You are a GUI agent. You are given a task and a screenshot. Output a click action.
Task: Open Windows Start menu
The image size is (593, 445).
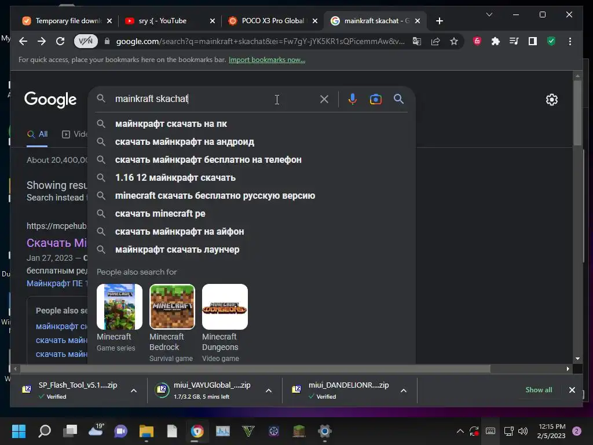tap(19, 431)
